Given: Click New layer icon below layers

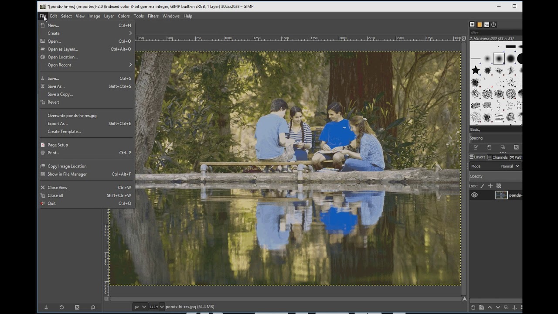Looking at the screenshot, I should pyautogui.click(x=473, y=307).
